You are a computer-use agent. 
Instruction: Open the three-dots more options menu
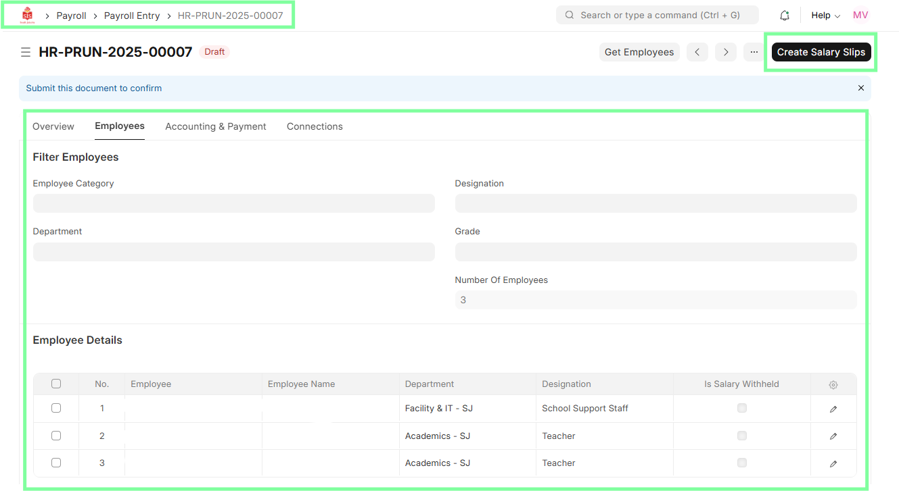(x=754, y=52)
